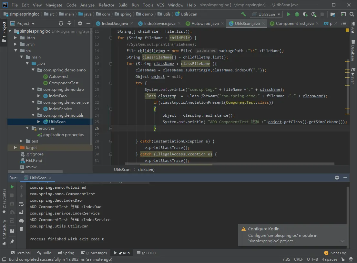Open Search Everywhere magnifier icon
The image size is (357, 263).
(352, 14)
